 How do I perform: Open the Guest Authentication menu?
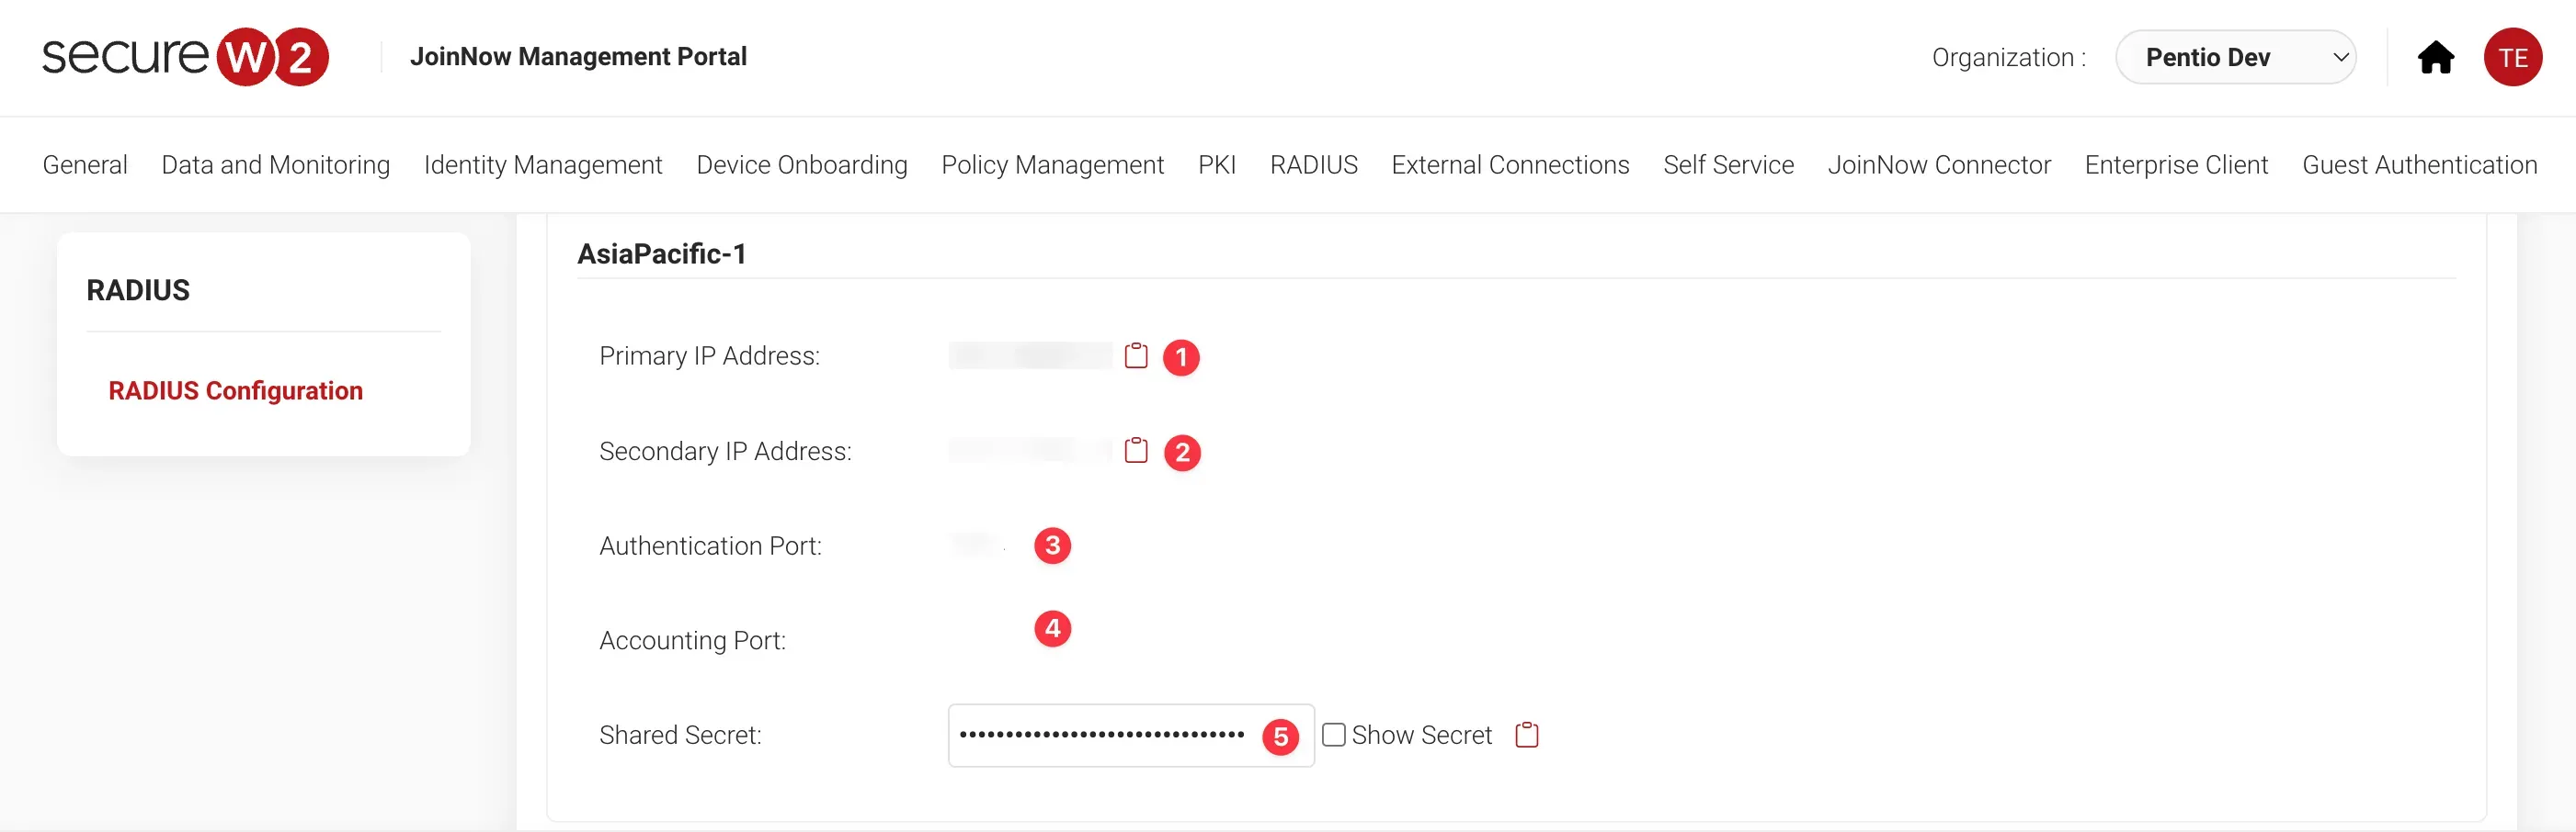click(2419, 164)
